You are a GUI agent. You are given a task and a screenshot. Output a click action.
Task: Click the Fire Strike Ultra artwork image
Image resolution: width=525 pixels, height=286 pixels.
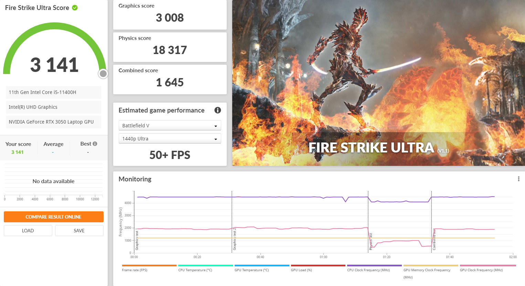[x=378, y=83]
